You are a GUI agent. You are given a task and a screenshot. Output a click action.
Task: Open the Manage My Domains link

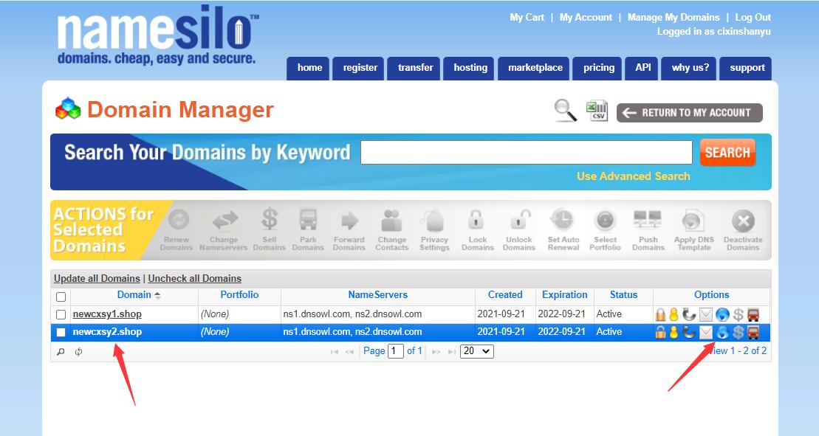click(674, 17)
